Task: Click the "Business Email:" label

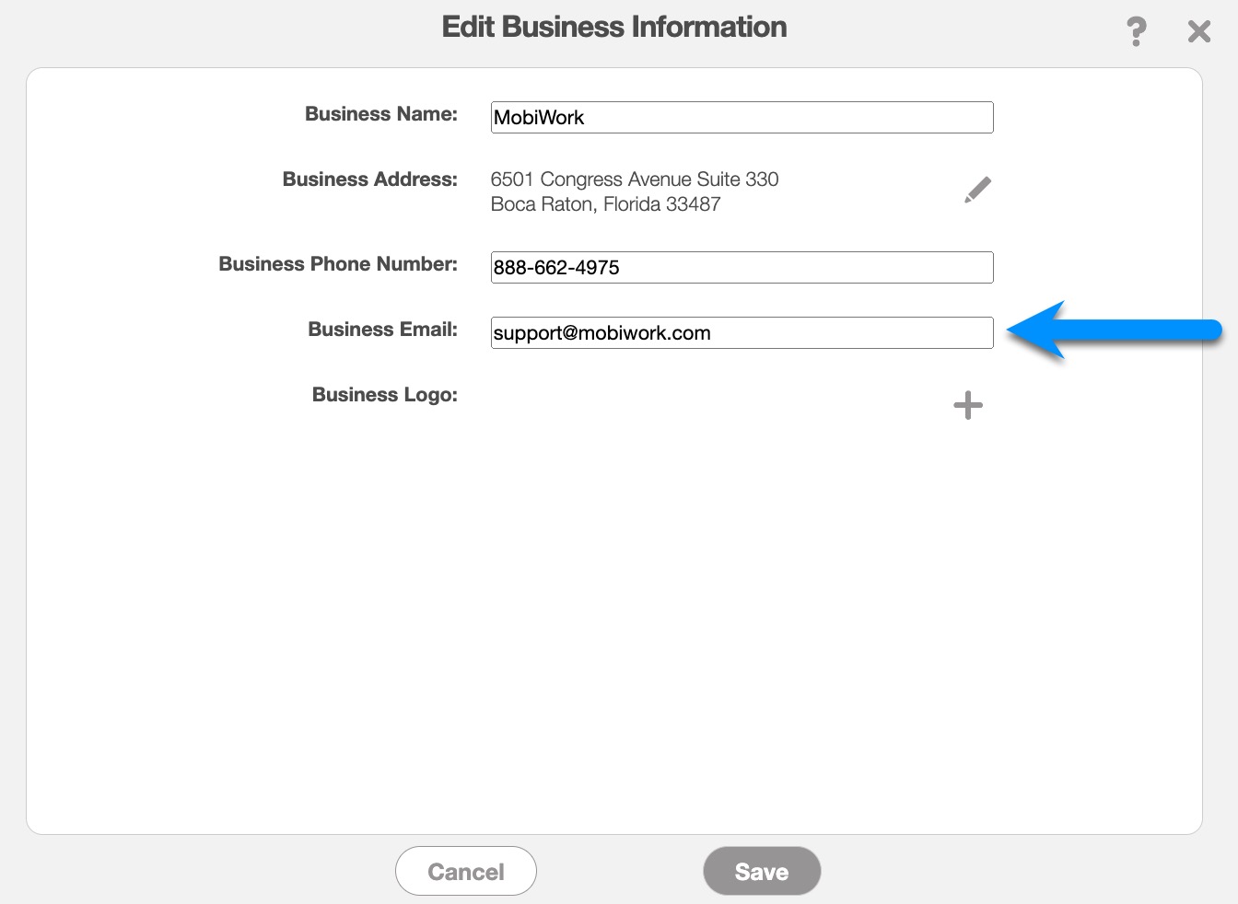Action: point(382,330)
